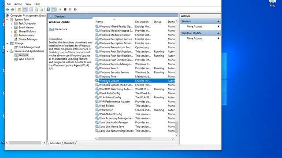Go back using the blue back arrow
The image size is (282, 158).
click(7, 10)
